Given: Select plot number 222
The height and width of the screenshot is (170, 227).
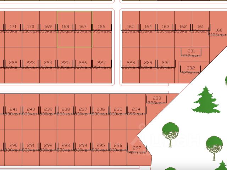Looking at the screenshot, I should (x=13, y=63).
